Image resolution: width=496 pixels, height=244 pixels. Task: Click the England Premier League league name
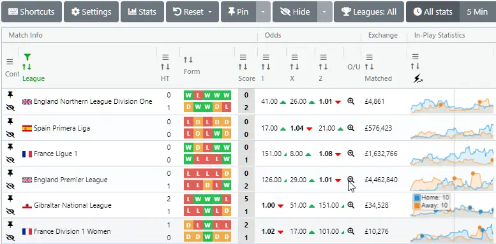pyautogui.click(x=71, y=180)
